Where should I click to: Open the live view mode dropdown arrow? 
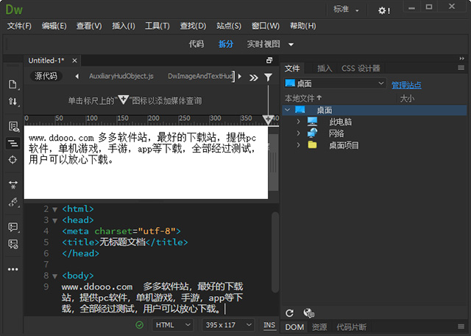pos(291,44)
